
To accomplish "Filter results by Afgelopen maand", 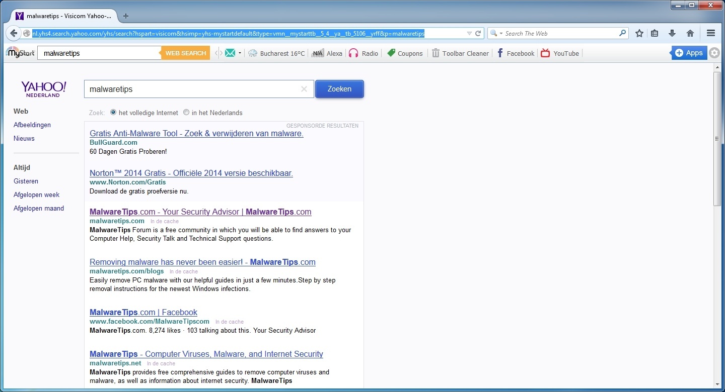I will click(39, 208).
